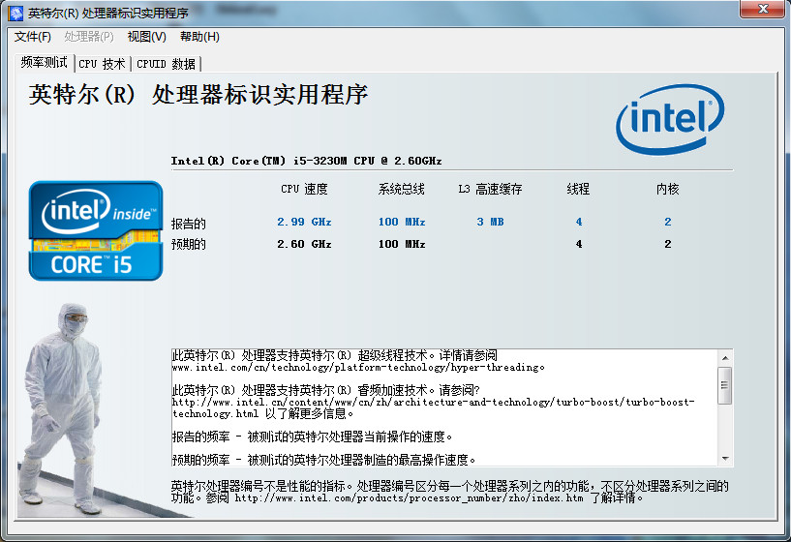Click the 预期的频率 description line

point(324,460)
